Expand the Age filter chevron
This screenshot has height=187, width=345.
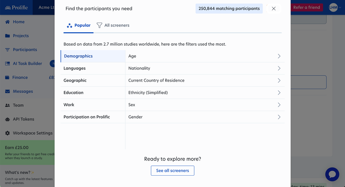(279, 56)
